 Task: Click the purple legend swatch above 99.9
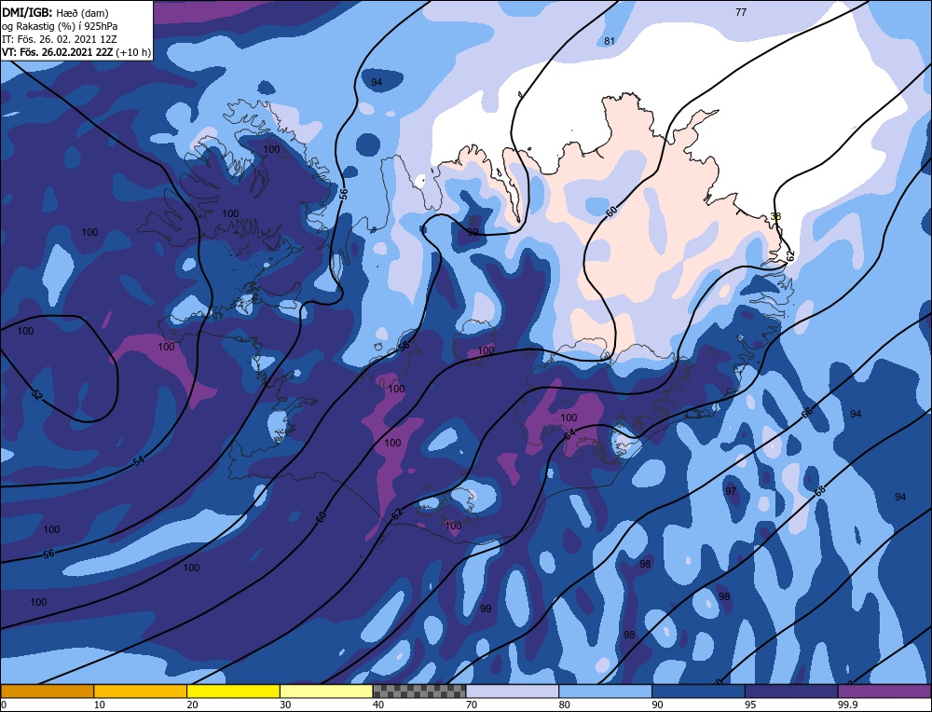click(884, 691)
